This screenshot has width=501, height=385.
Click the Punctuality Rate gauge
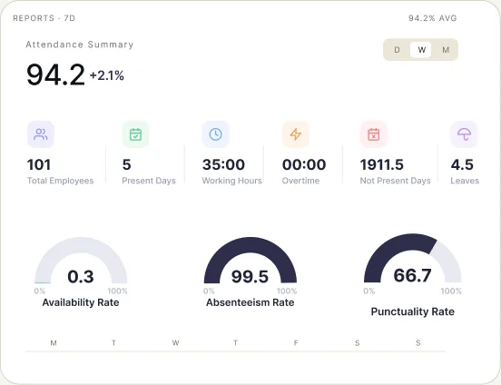(412, 258)
